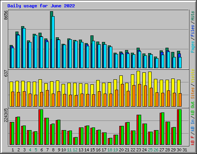Click day 12 weekend label
Viewport: 197px width, 154px height.
point(75,150)
